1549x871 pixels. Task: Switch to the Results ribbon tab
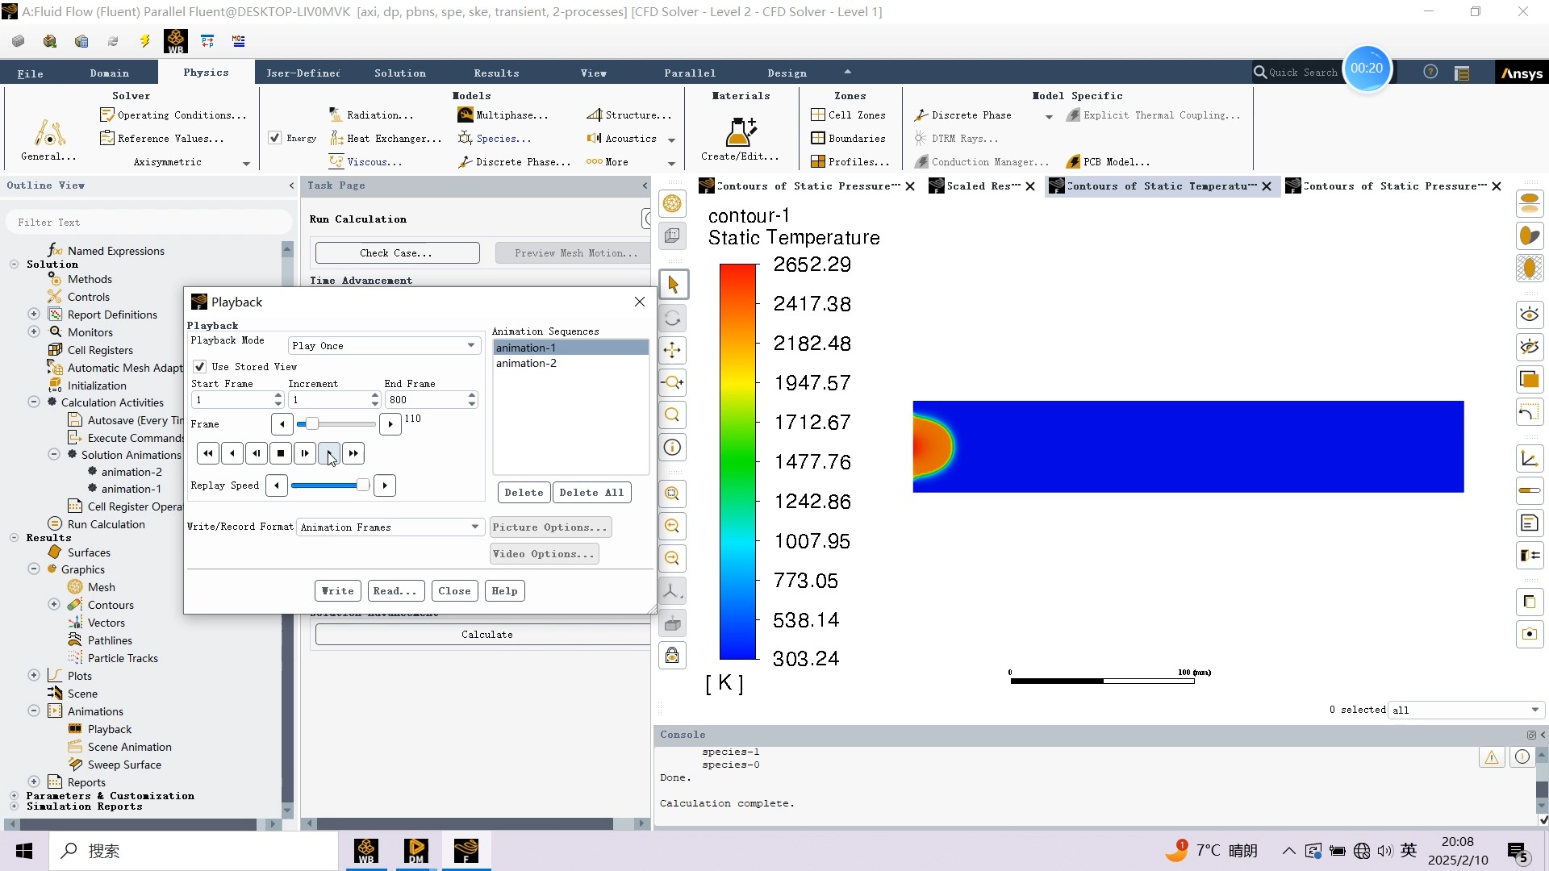coord(496,73)
